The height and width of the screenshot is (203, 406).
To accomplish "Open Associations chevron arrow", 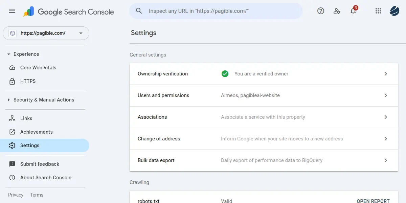I will point(386,117).
